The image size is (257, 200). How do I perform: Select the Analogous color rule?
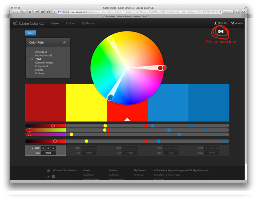click(41, 52)
